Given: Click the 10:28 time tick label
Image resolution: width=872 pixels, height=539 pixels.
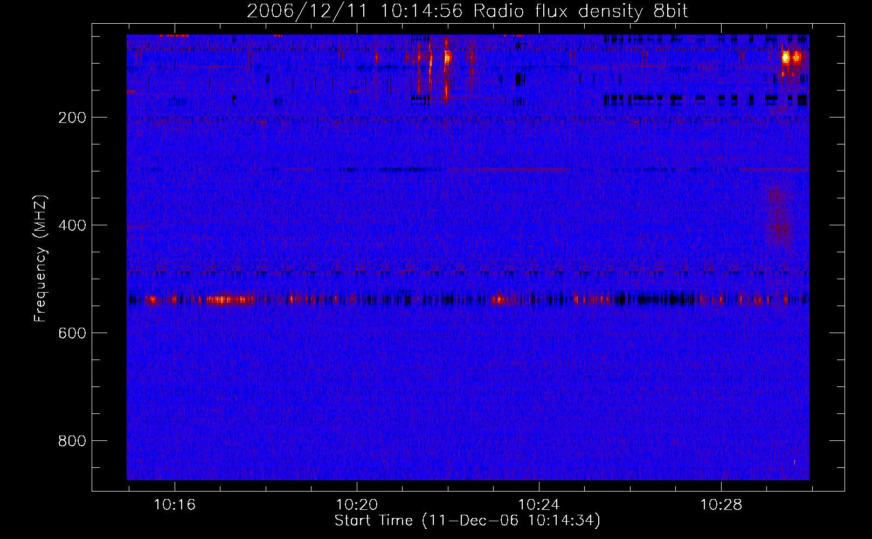Looking at the screenshot, I should [x=721, y=505].
